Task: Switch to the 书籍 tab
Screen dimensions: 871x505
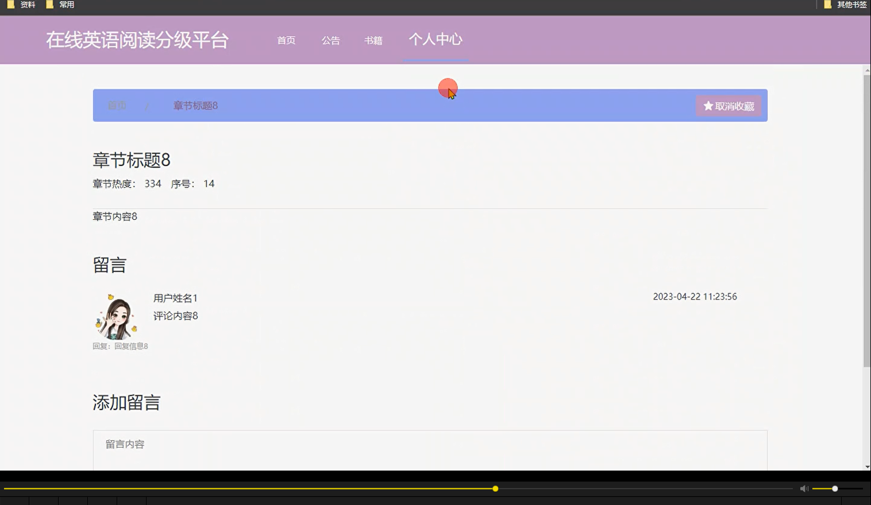Action: [x=373, y=40]
